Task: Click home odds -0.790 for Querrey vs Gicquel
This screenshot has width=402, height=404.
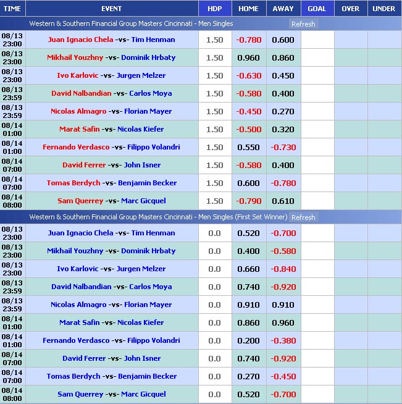Action: coord(248,201)
